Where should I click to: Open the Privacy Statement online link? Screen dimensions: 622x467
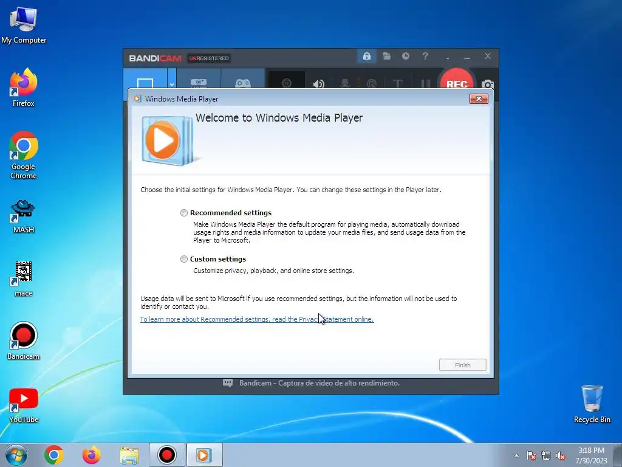257,319
